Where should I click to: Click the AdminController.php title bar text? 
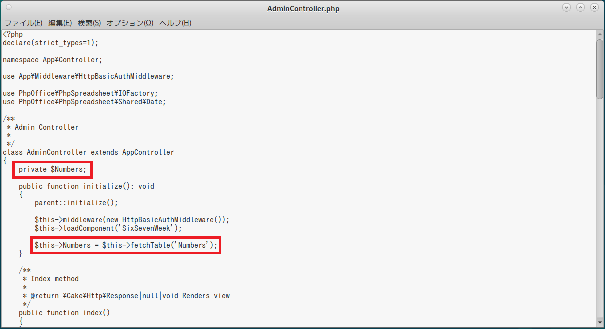coord(303,9)
